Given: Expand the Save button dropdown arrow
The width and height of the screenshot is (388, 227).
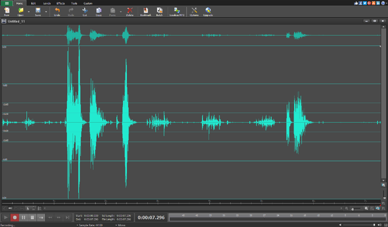Looking at the screenshot, I should tap(46, 12).
